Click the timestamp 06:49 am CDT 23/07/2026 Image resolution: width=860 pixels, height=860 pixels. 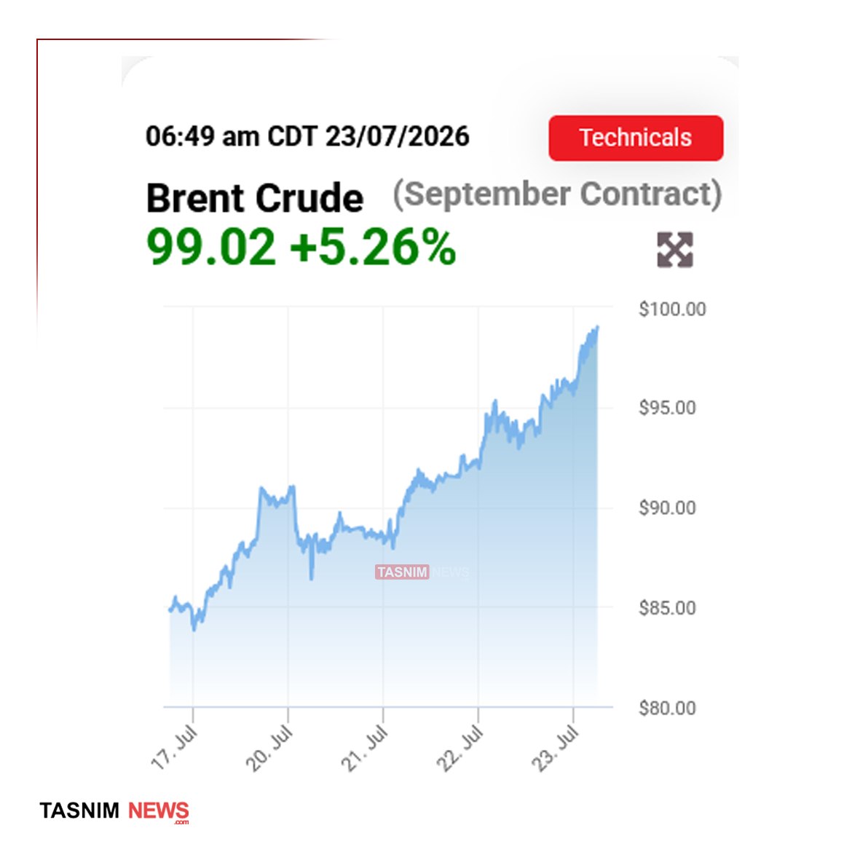coord(308,136)
